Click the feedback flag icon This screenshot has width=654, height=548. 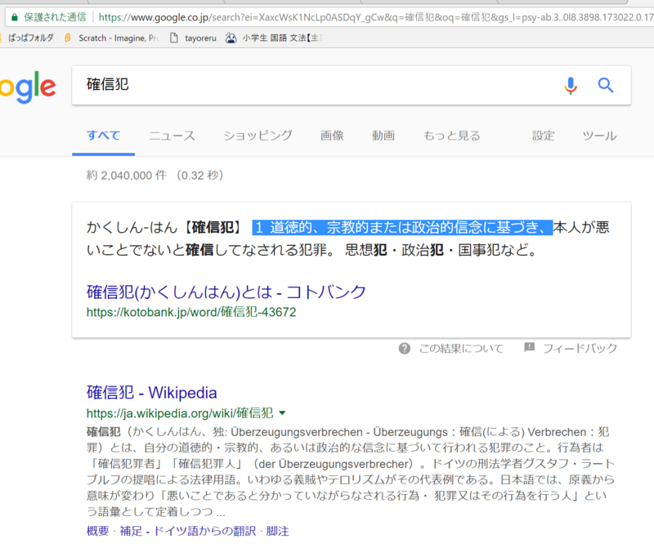click(x=529, y=348)
